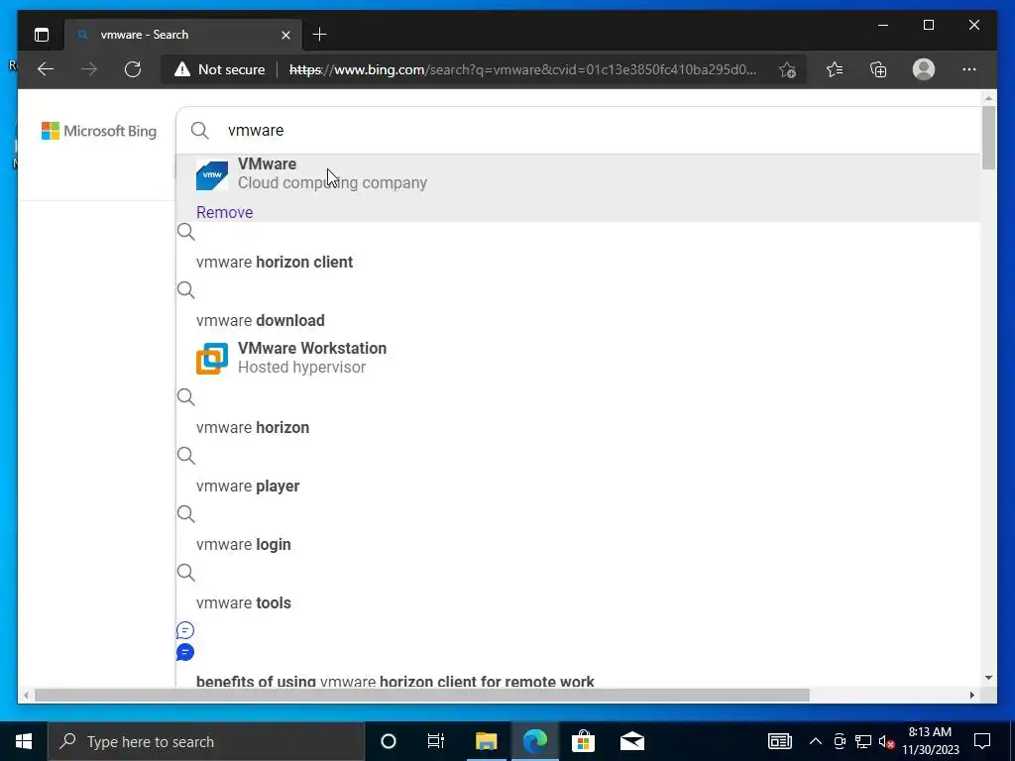Remove the VMware suggestion from history
The width and height of the screenshot is (1015, 761).
point(225,212)
